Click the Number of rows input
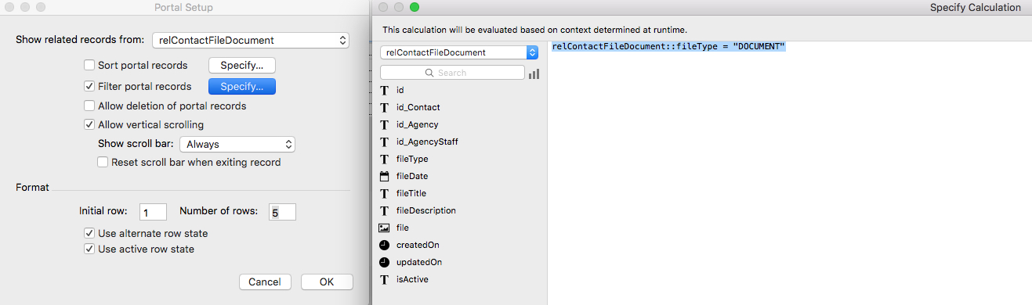 click(282, 212)
